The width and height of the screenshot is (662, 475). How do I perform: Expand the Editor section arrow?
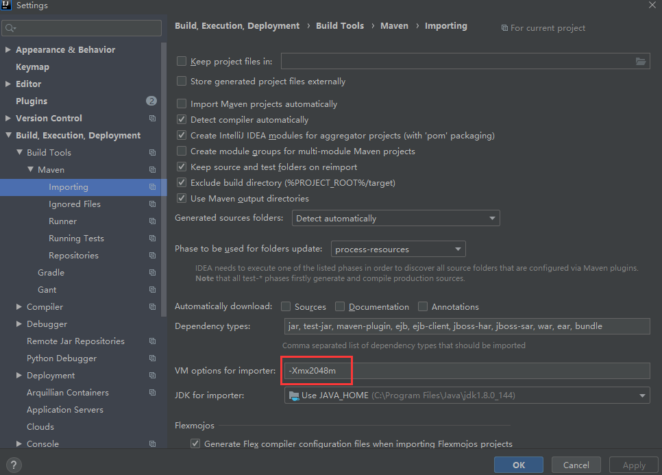click(x=8, y=84)
